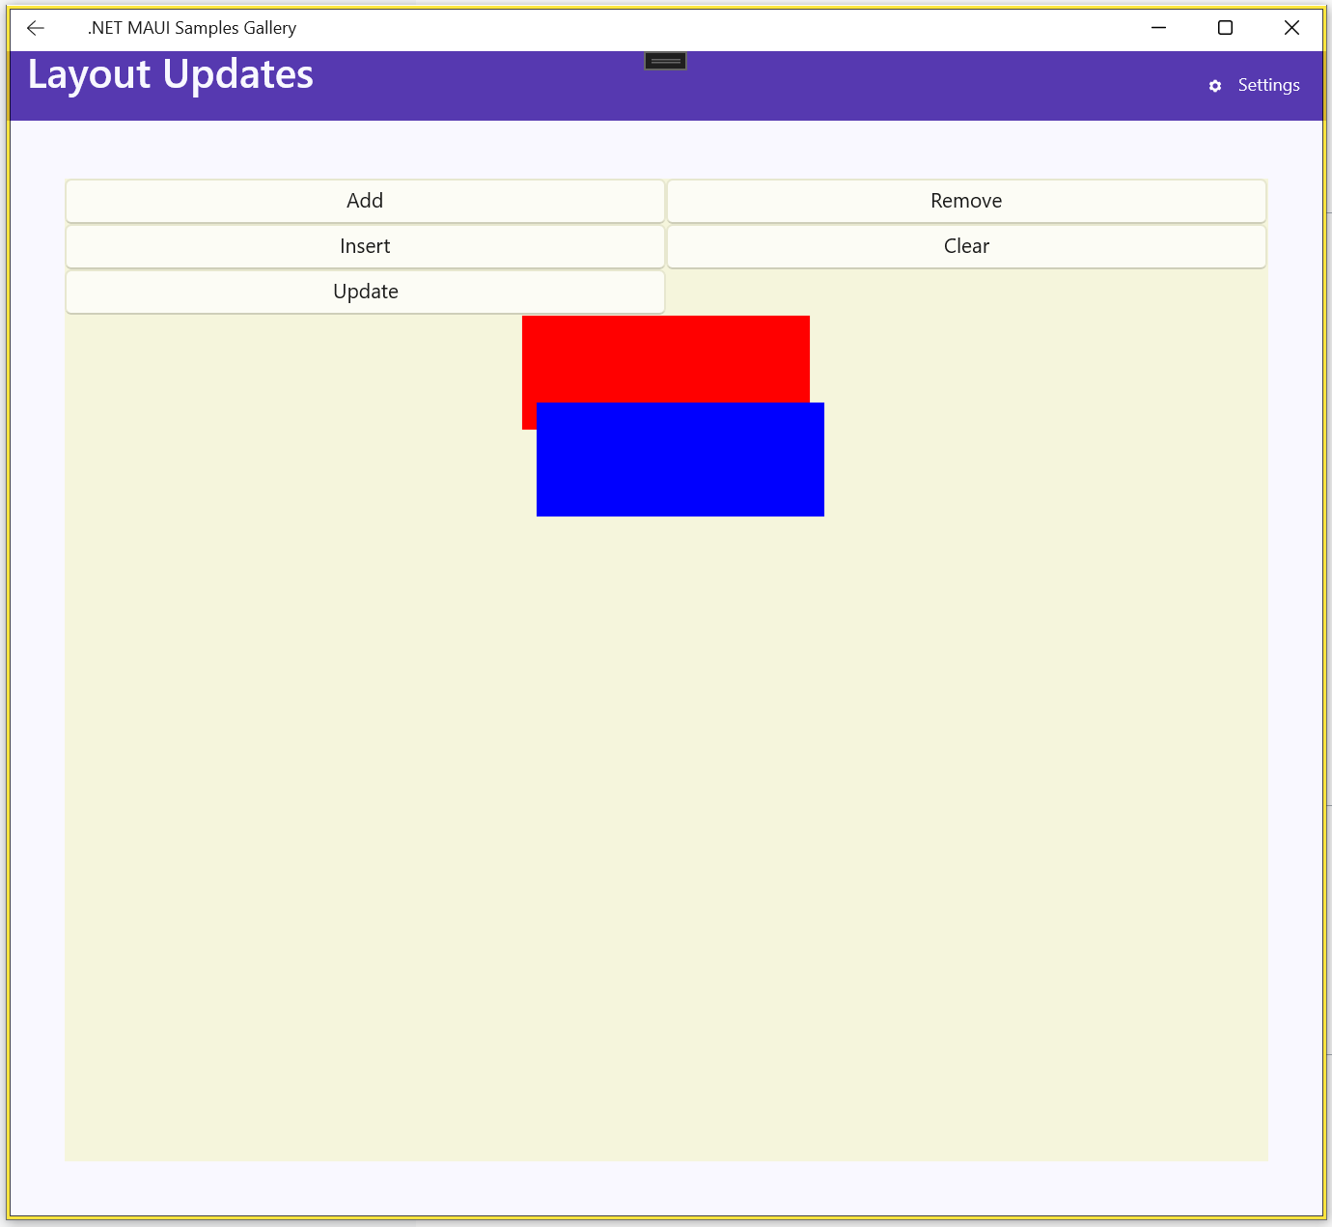
Task: Minimize the Samples Gallery window
Action: pos(1158,28)
